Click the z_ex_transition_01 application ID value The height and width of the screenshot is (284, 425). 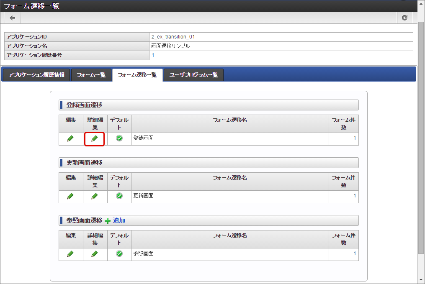pyautogui.click(x=173, y=37)
